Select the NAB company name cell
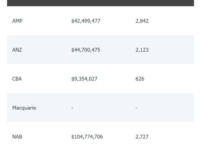The height and width of the screenshot is (148, 207). [x=17, y=137]
